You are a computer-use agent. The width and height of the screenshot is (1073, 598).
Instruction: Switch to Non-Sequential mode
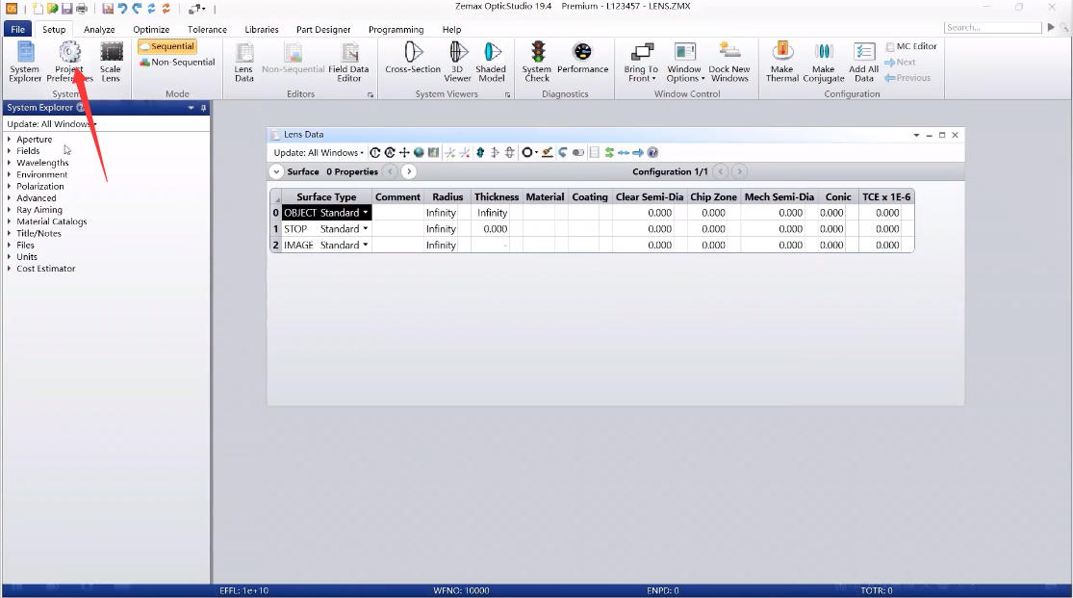[x=177, y=63]
